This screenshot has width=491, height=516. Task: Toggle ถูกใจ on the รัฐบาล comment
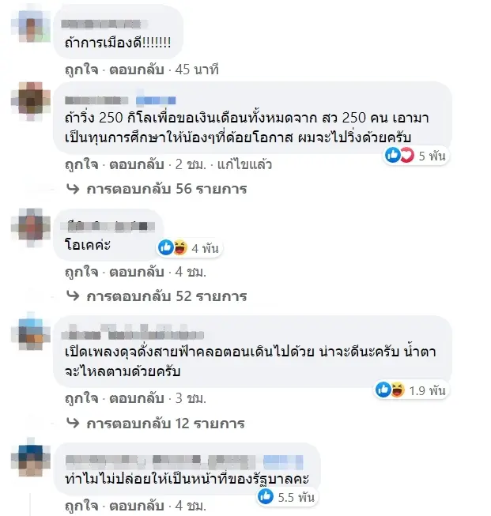(81, 506)
